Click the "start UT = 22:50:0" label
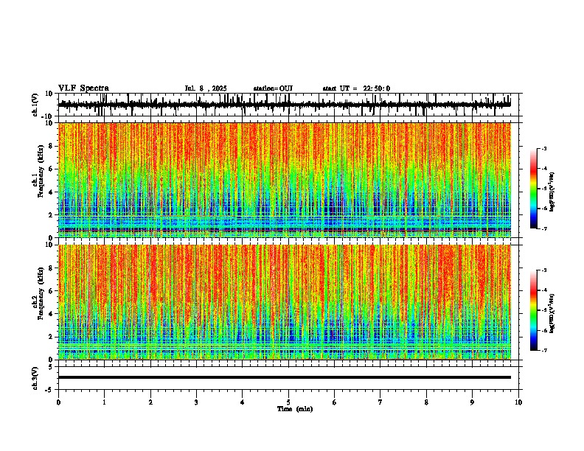This screenshot has height=451, width=584. pyautogui.click(x=356, y=88)
